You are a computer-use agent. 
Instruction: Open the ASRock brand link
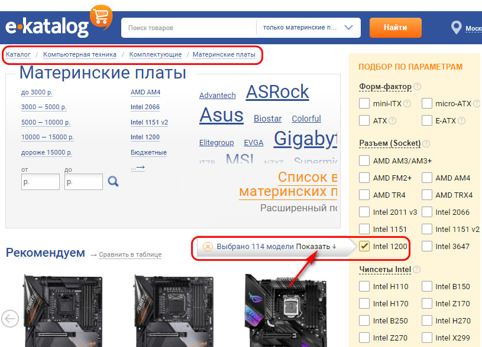[x=277, y=91]
